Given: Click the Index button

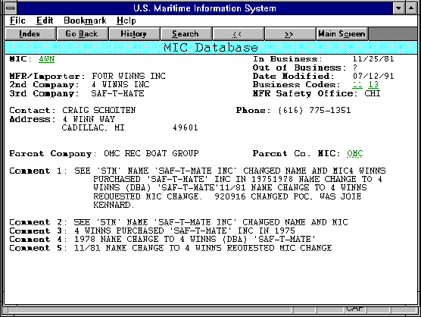Looking at the screenshot, I should pos(30,34).
